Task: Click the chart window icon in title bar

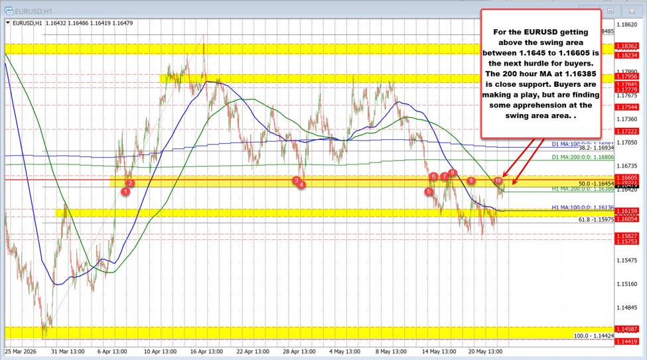Action: click(x=8, y=11)
